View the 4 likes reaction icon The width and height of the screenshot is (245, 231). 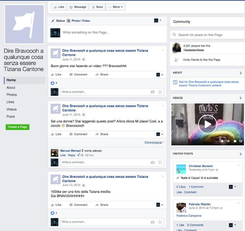tap(52, 83)
